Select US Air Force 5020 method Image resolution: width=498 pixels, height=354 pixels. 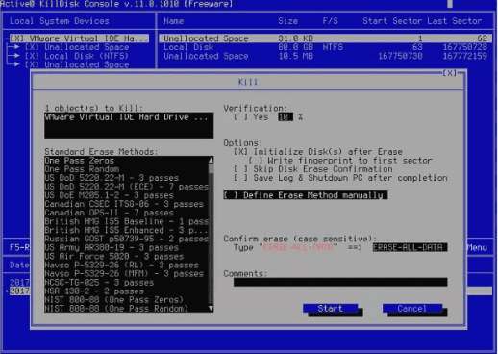(126, 256)
